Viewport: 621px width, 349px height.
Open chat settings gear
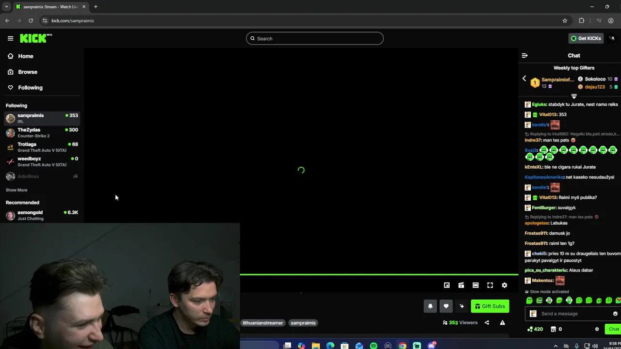tap(597, 329)
